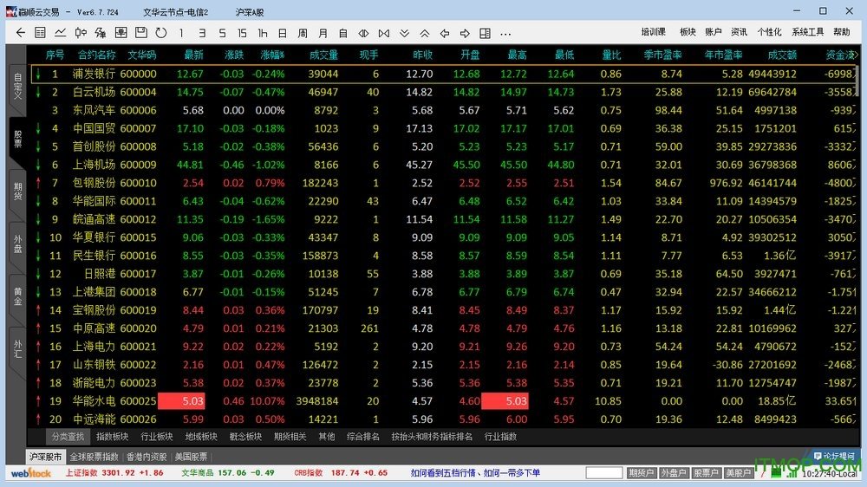
Task: Switch to the time-share line chart icon
Action: [x=61, y=33]
